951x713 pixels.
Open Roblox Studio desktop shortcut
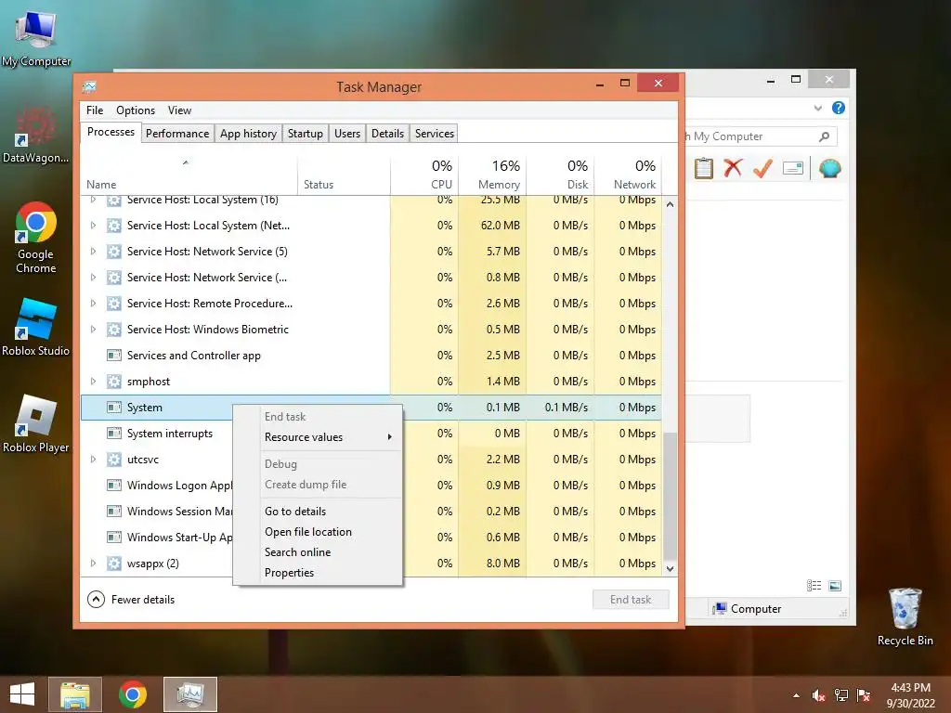click(36, 328)
